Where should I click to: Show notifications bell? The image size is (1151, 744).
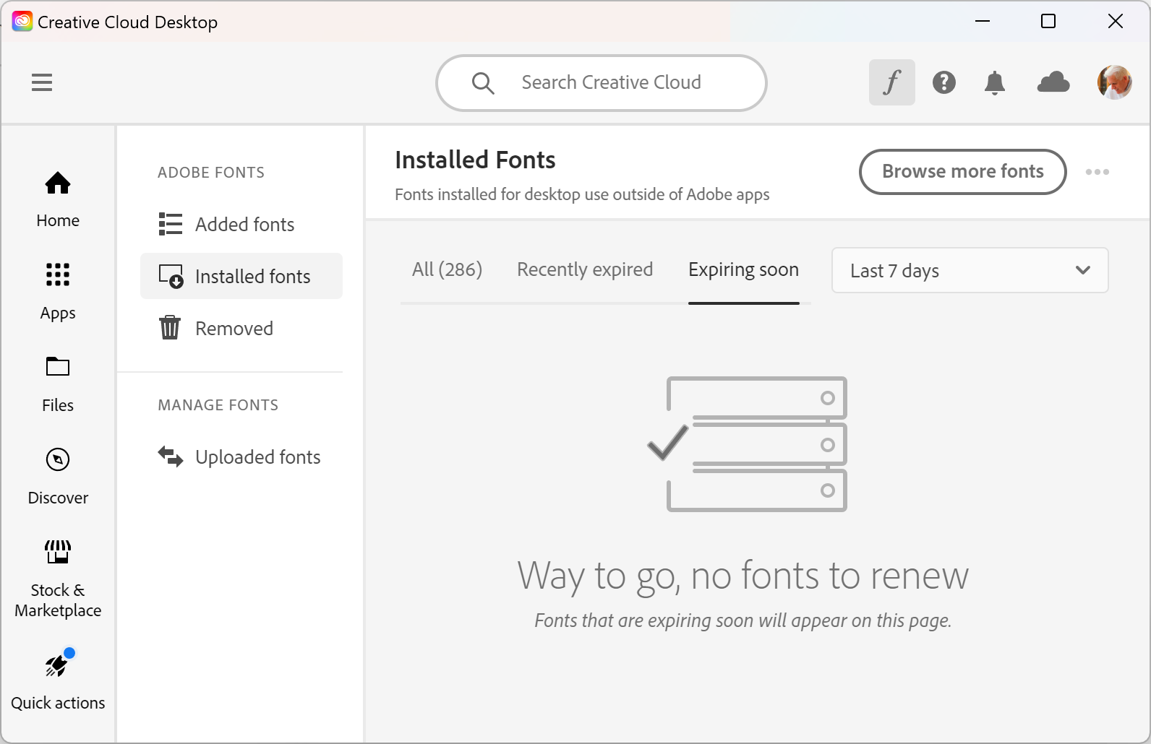pyautogui.click(x=995, y=83)
